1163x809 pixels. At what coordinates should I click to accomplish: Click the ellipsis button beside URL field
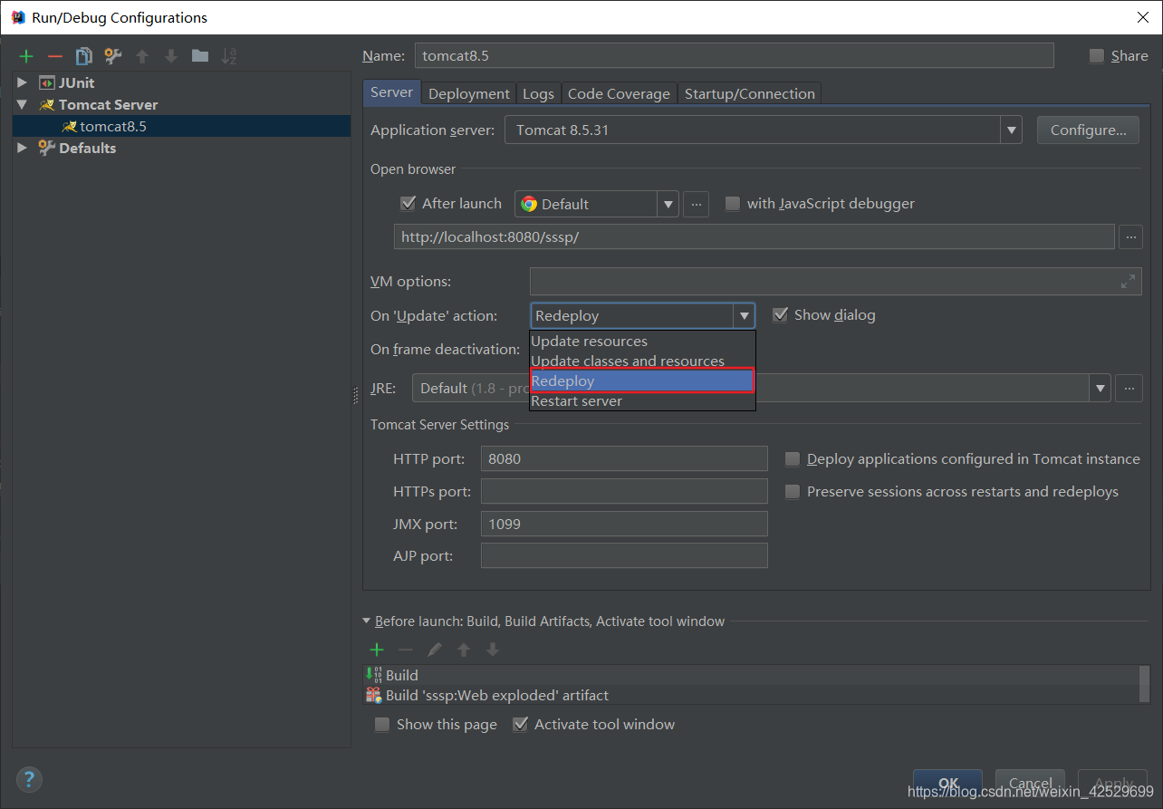1130,237
